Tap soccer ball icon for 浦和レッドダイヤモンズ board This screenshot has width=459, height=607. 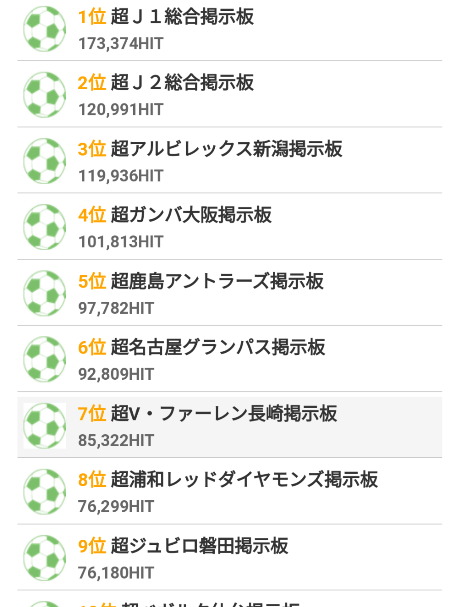(44, 492)
